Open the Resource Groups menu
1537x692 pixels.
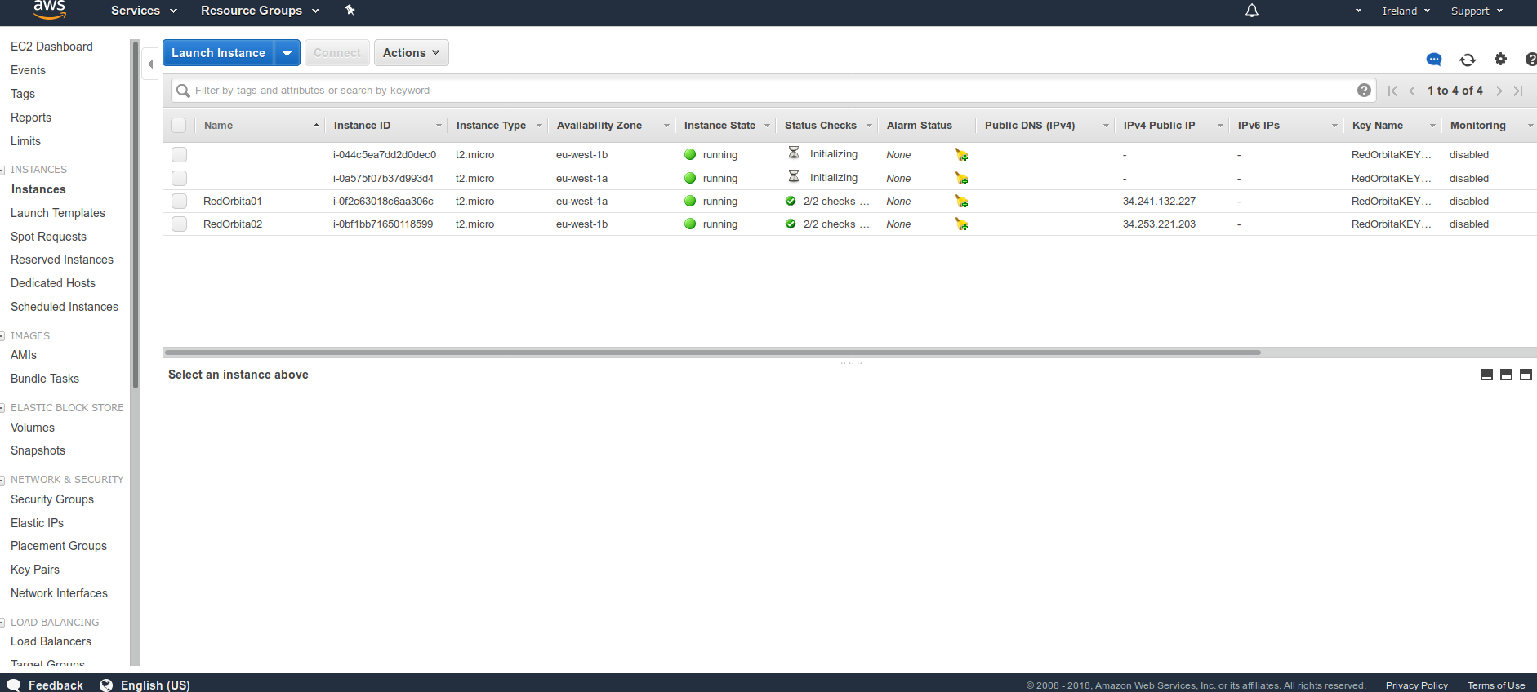click(x=260, y=11)
